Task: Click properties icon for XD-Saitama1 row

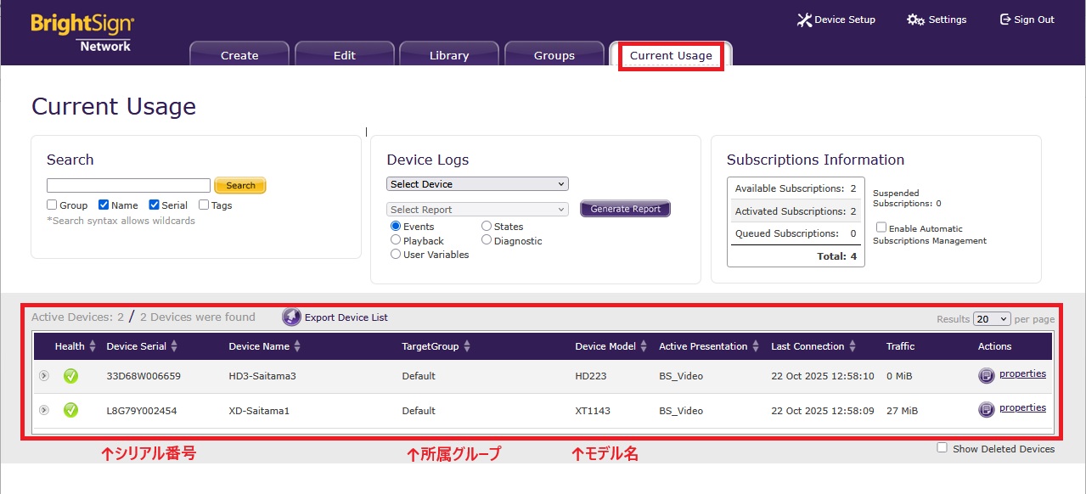Action: 986,410
